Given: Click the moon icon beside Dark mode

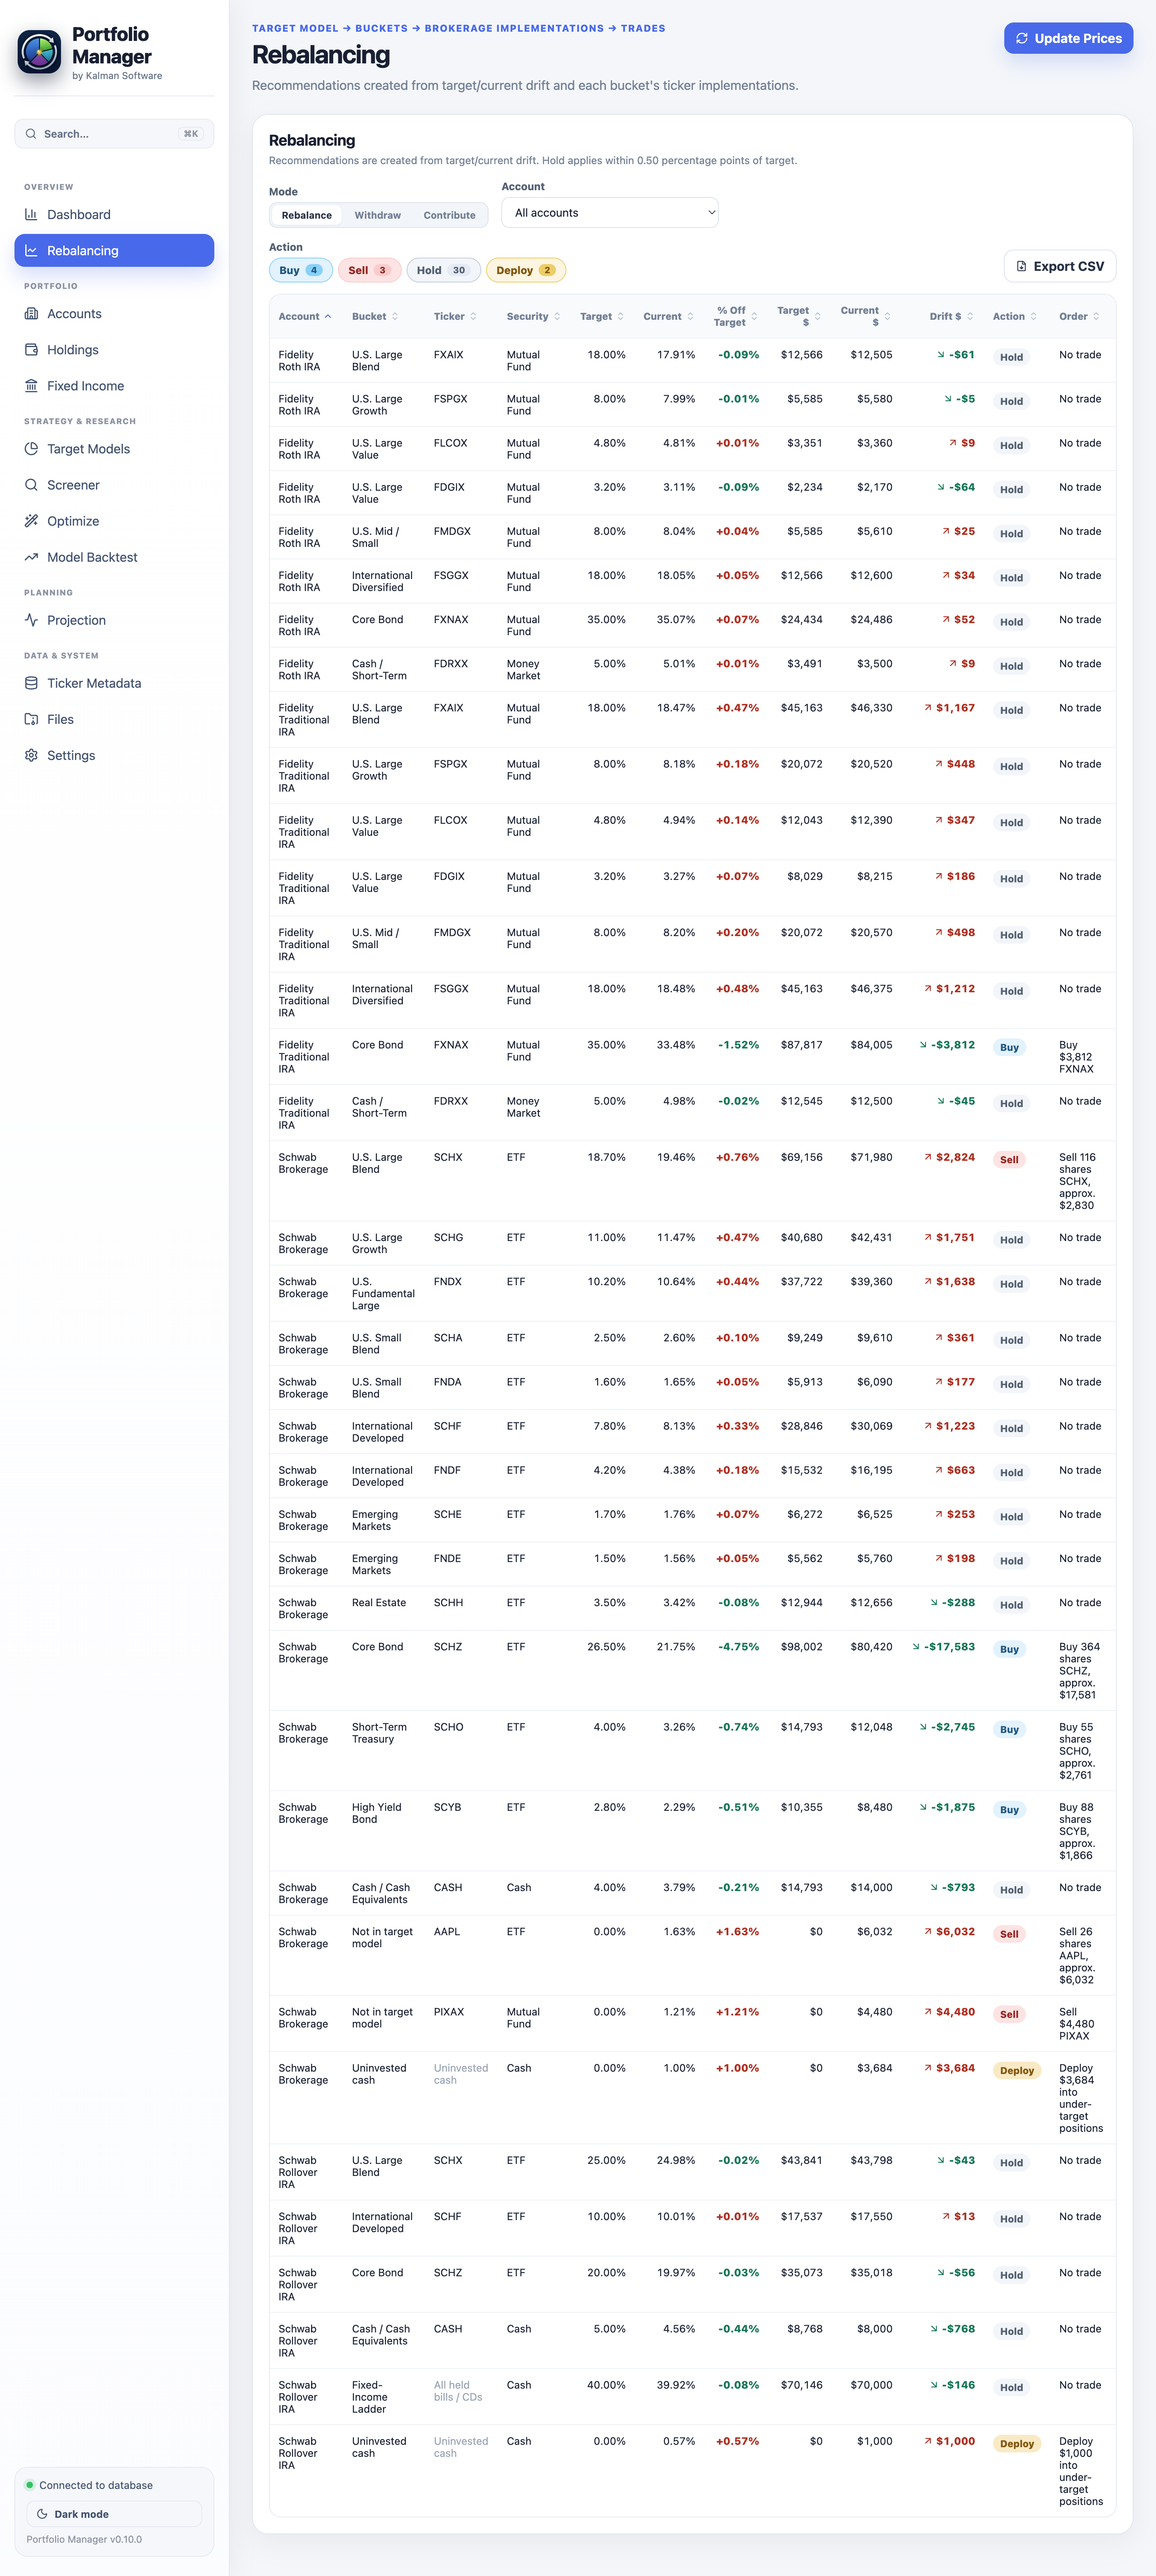Looking at the screenshot, I should point(42,2513).
